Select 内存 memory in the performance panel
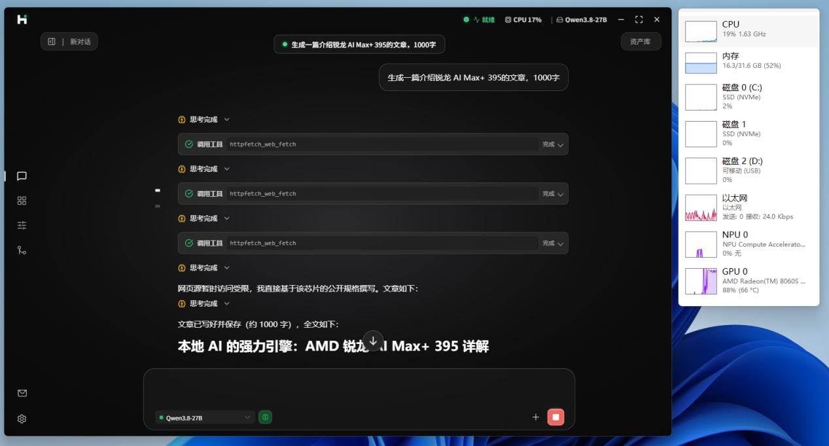829x446 pixels. click(749, 63)
